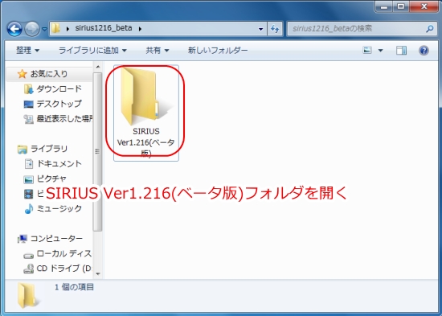Open the 整理 menu
Image resolution: width=442 pixels, height=316 pixels.
point(27,51)
